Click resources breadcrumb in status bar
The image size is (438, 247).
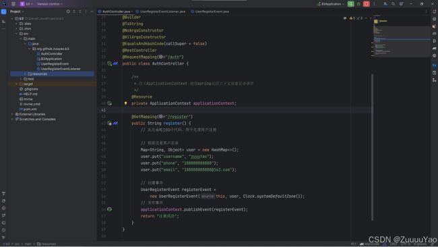46,244
